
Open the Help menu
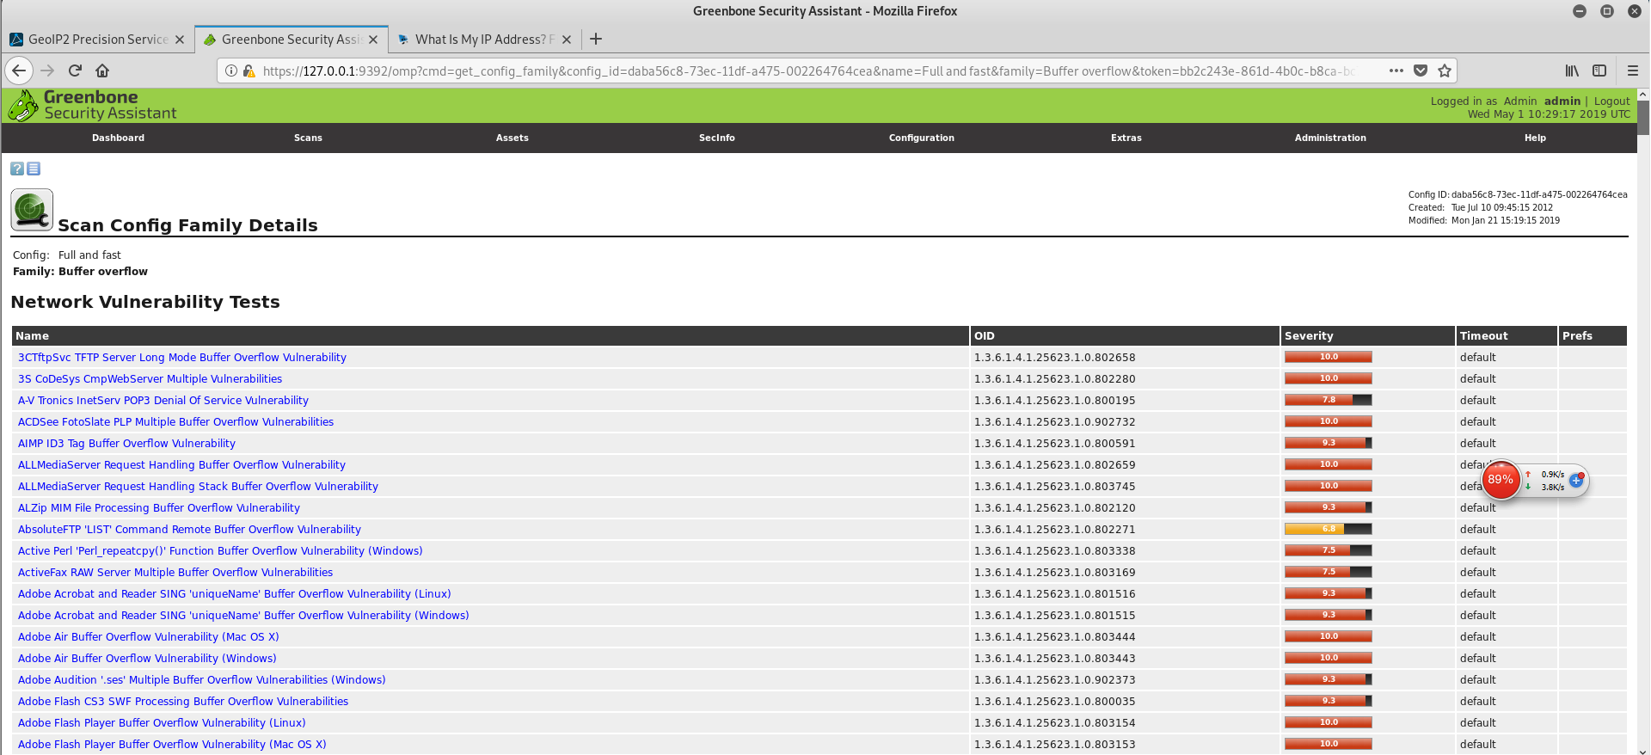click(x=1535, y=138)
